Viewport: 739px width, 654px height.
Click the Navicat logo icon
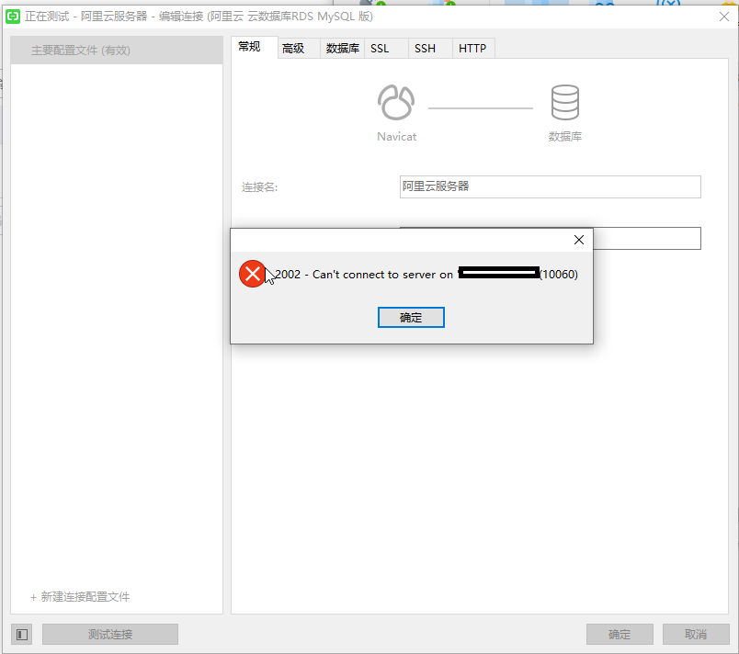click(396, 102)
